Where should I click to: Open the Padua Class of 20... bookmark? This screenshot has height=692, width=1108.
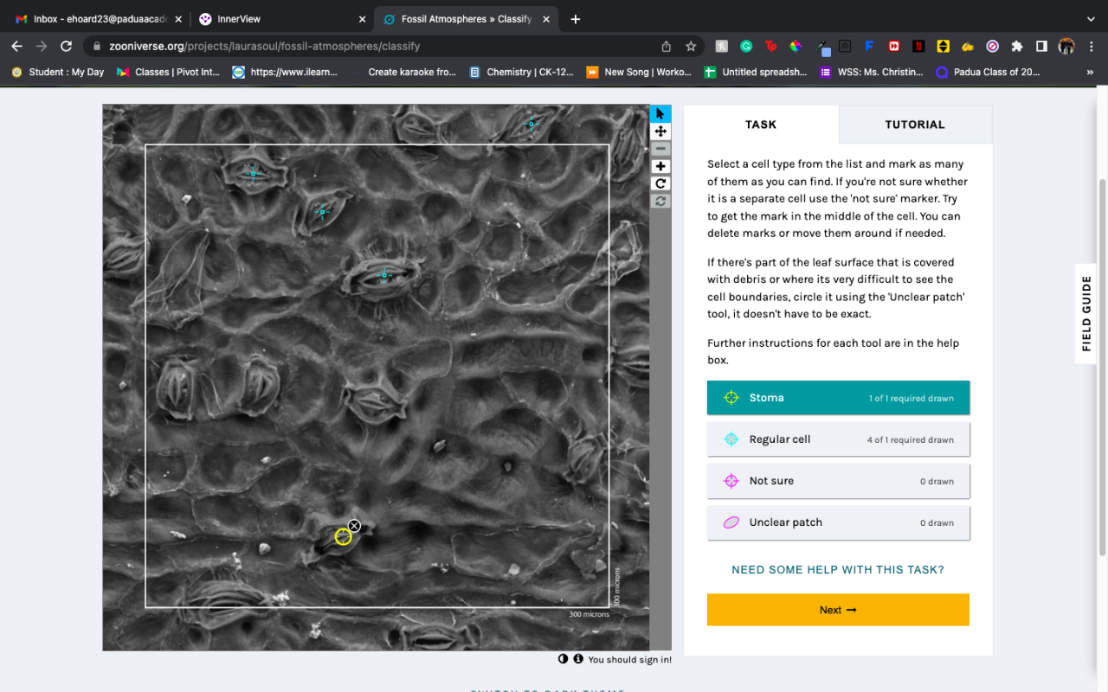(x=989, y=72)
